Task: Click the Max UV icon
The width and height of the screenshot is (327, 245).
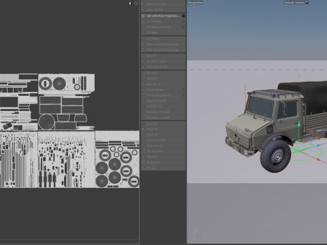Action: pos(143,56)
